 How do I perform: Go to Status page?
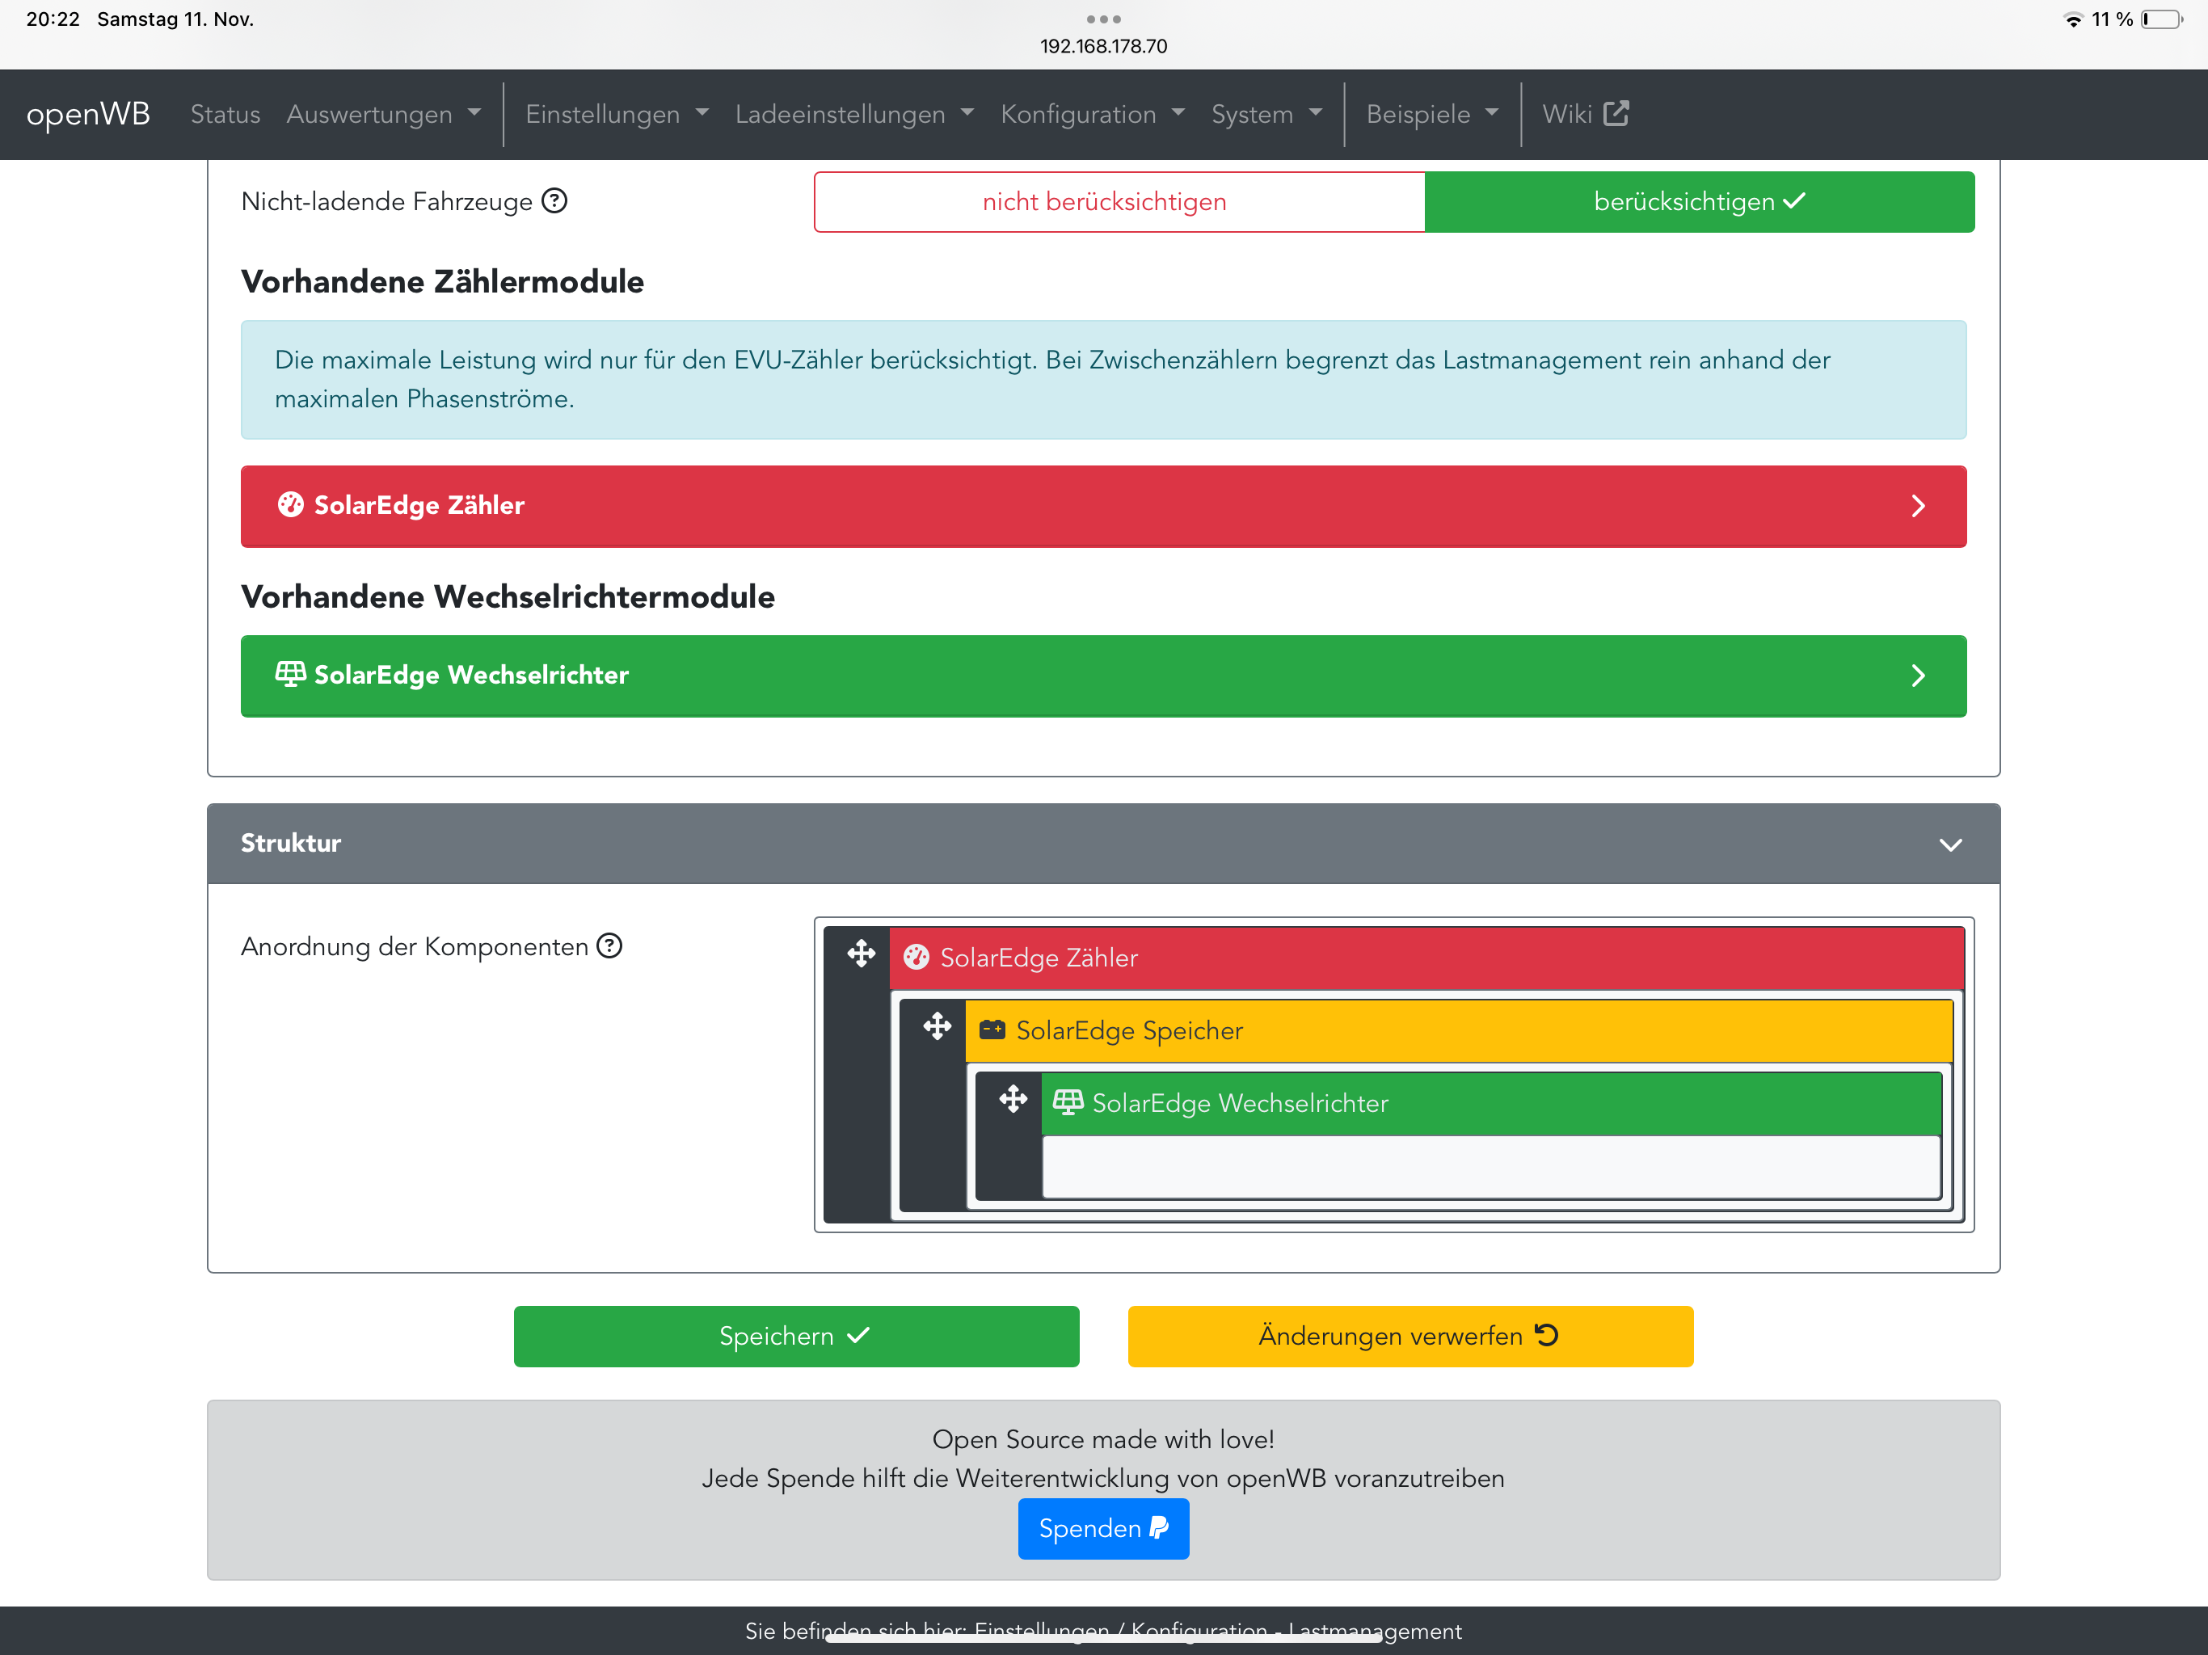click(x=225, y=114)
